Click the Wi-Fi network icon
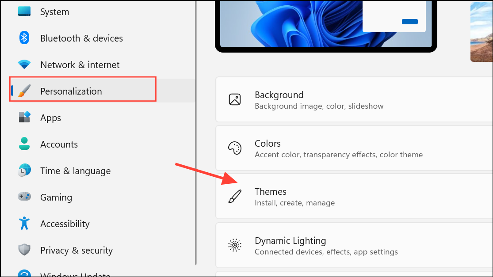This screenshot has height=277, width=493. [x=24, y=65]
